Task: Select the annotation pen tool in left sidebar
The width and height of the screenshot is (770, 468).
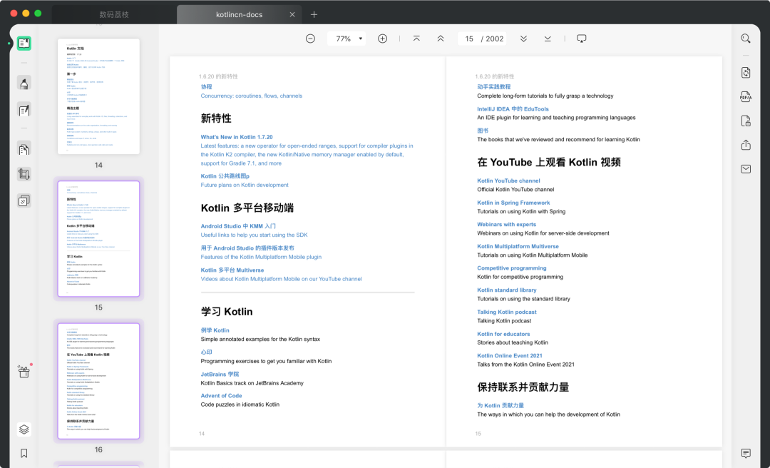Action: [x=24, y=82]
